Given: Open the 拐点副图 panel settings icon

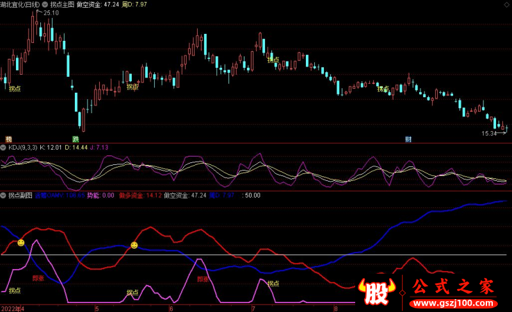Looking at the screenshot, I should coord(3,195).
